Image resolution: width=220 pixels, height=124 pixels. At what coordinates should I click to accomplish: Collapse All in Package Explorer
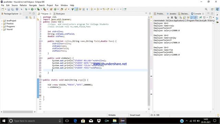27,18
